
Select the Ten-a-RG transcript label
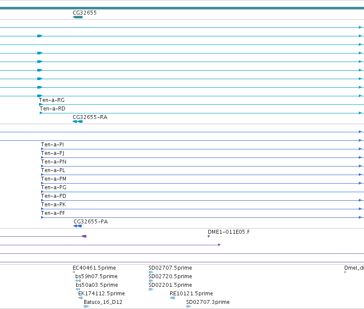tap(51, 100)
